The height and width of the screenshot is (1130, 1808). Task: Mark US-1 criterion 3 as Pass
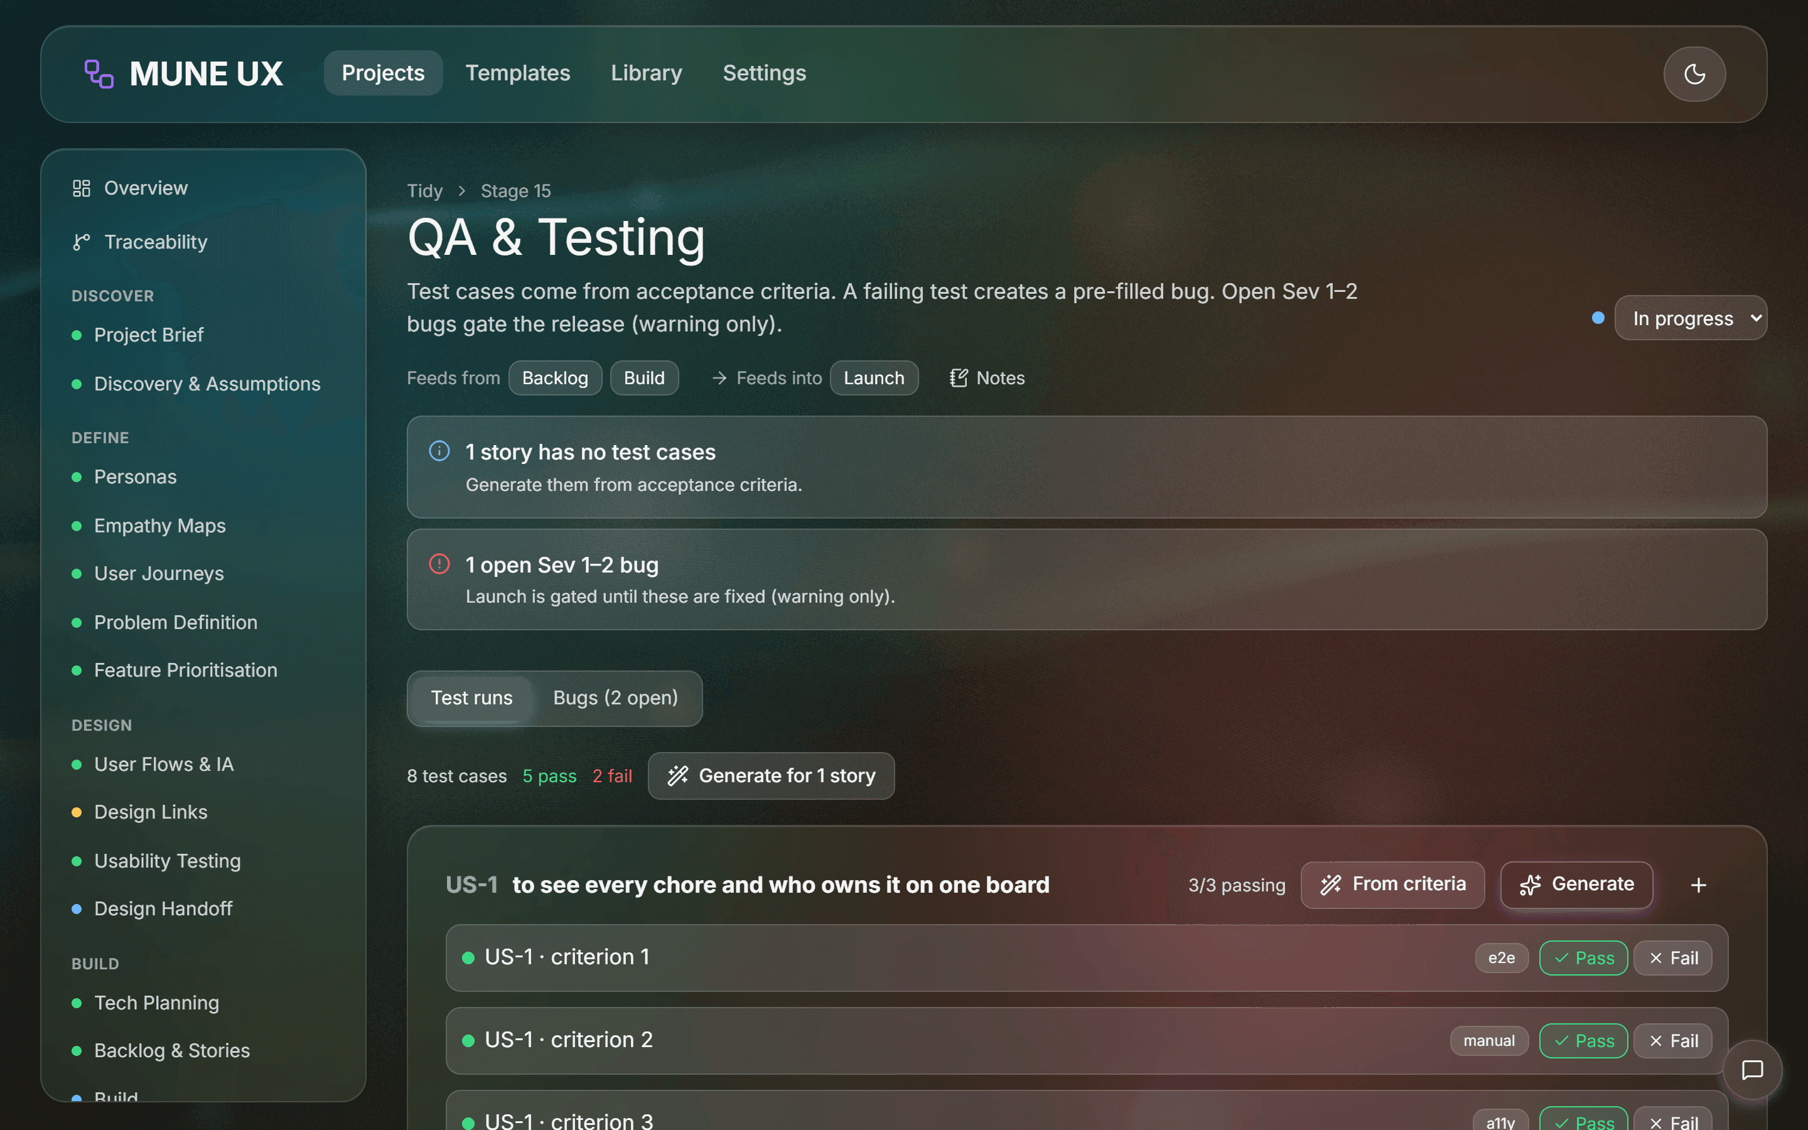(1583, 1119)
